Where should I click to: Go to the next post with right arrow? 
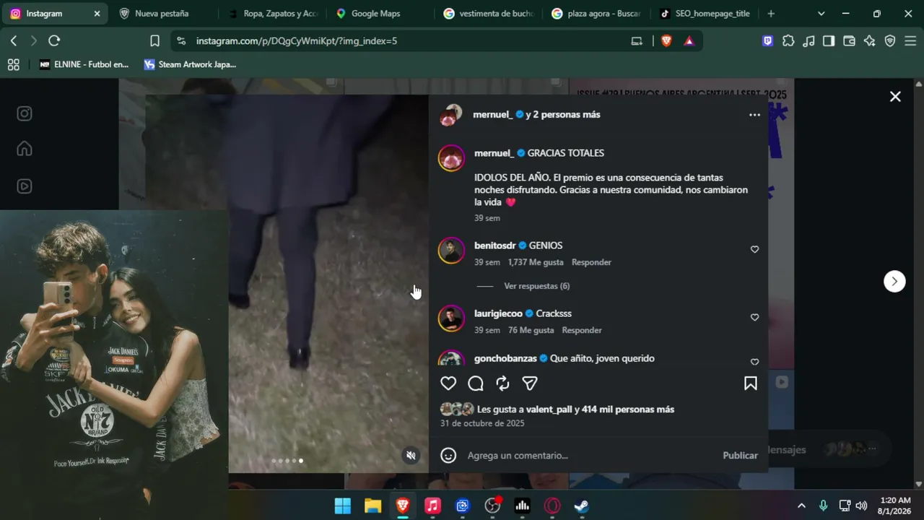(894, 281)
